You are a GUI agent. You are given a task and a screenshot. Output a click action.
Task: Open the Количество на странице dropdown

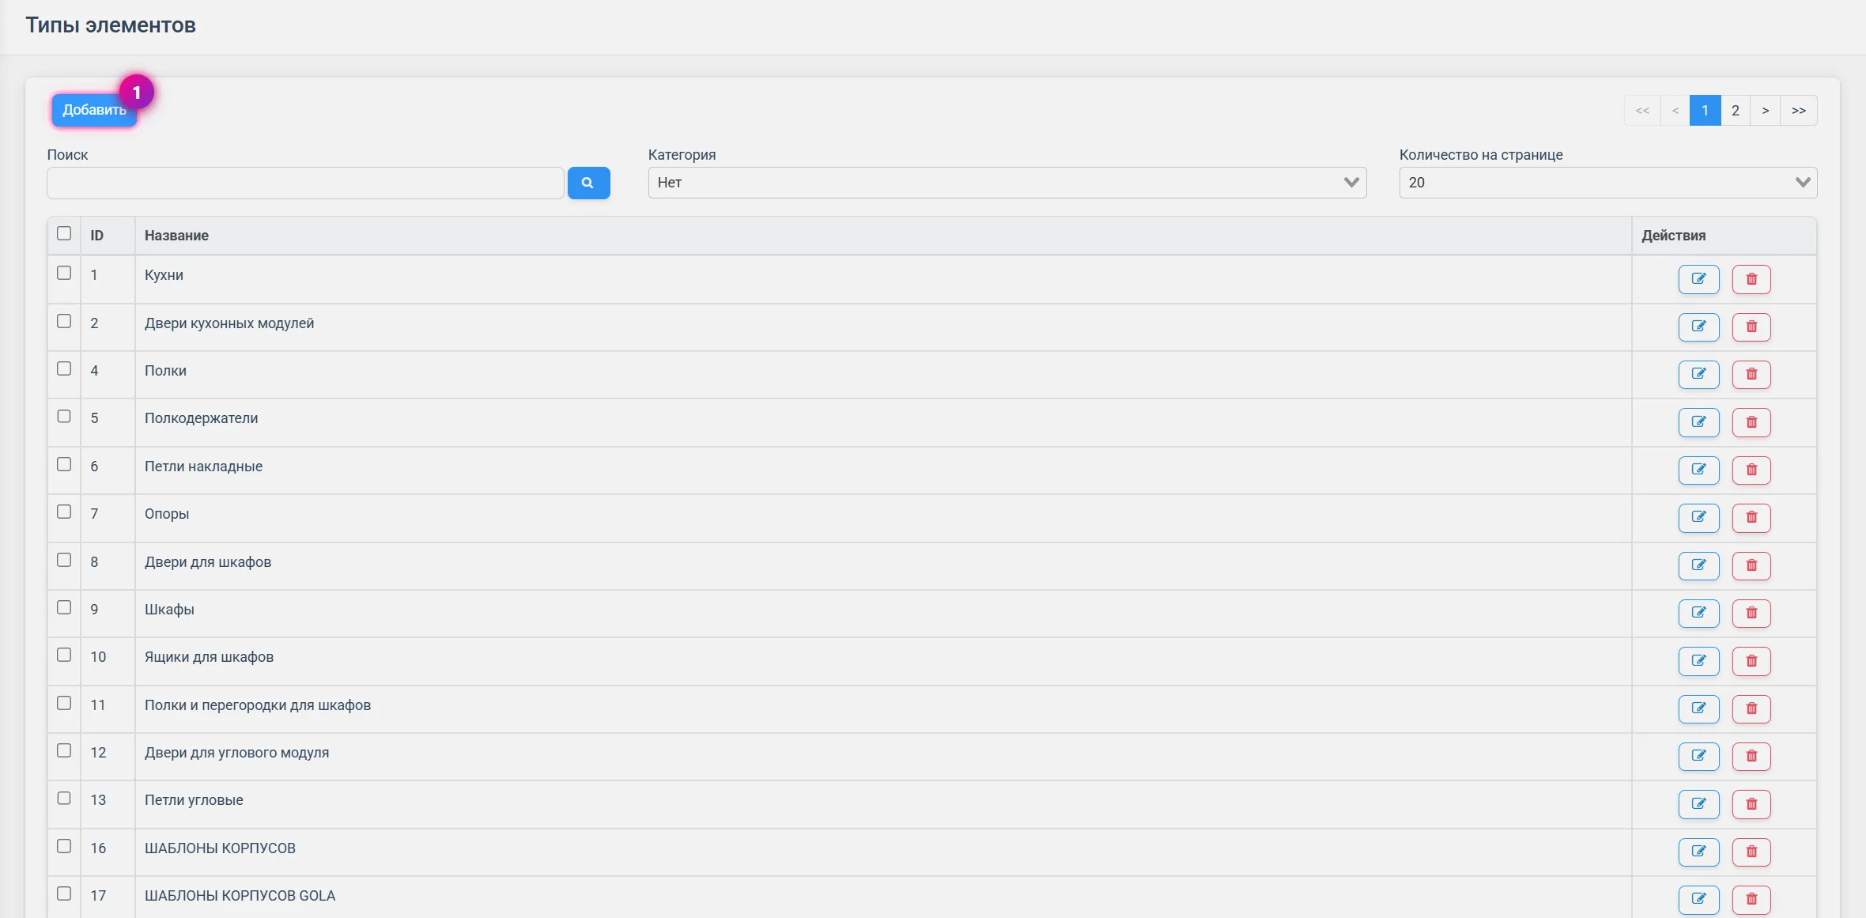[1607, 183]
